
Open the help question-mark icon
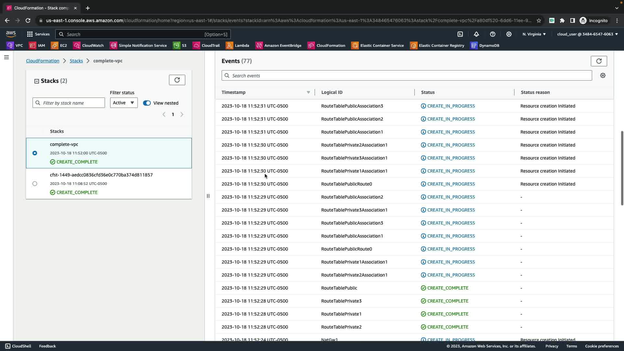[x=493, y=34]
